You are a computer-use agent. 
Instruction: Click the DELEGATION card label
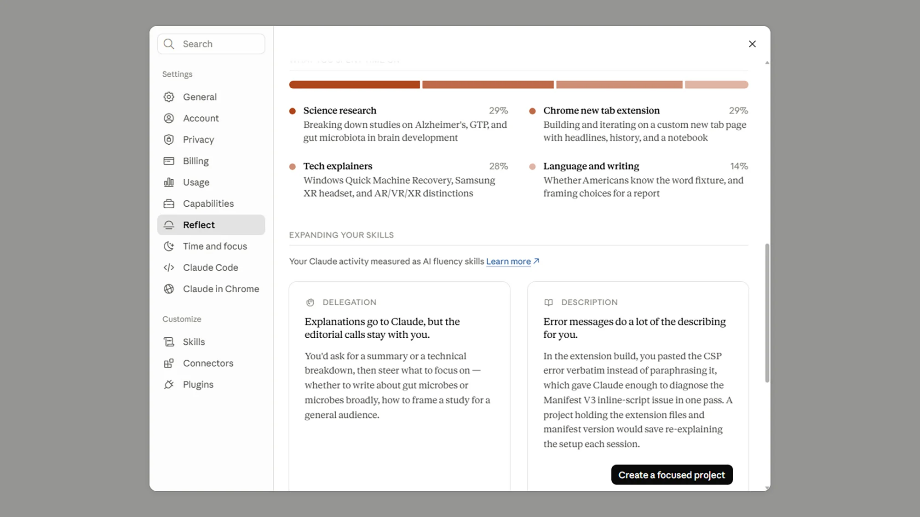(x=349, y=302)
